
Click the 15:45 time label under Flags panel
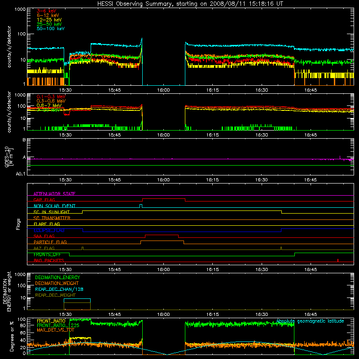[x=114, y=270]
